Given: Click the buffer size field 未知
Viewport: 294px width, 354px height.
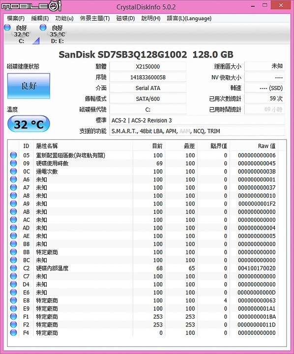Looking at the screenshot, I should coord(265,66).
